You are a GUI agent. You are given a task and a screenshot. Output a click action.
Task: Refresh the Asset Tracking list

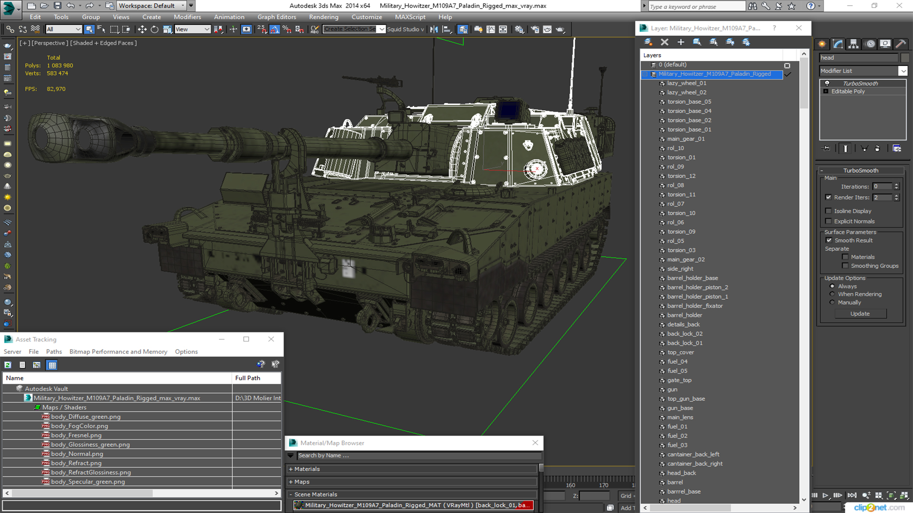pyautogui.click(x=8, y=365)
